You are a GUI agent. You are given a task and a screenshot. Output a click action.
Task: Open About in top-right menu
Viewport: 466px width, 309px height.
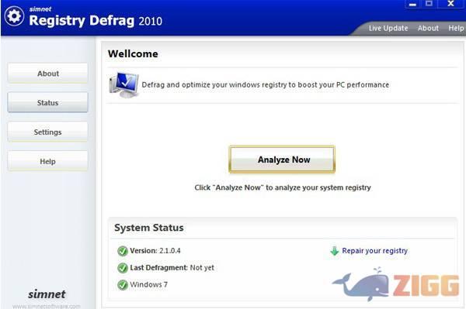[x=428, y=28]
